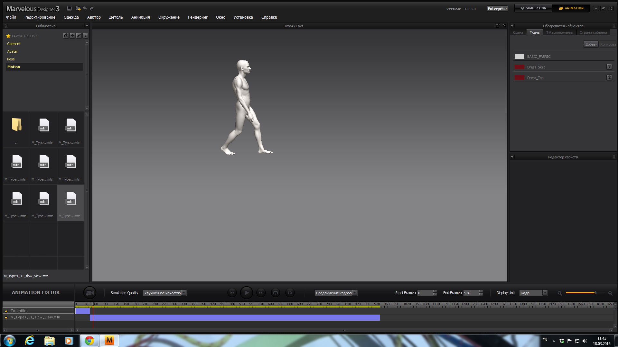Switch to the Сцена tab

(x=518, y=32)
